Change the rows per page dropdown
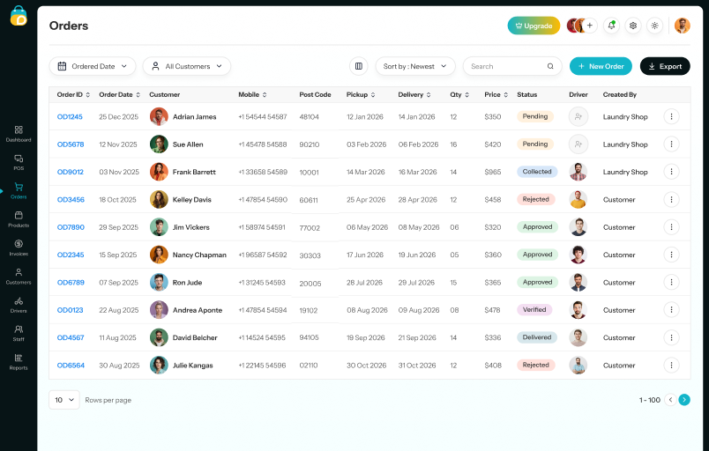This screenshot has width=709, height=451. 64,400
